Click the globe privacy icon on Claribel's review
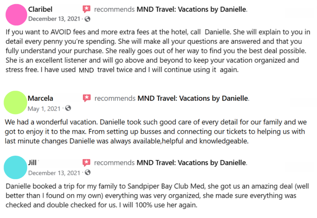This screenshot has width=317, height=218. point(88,19)
